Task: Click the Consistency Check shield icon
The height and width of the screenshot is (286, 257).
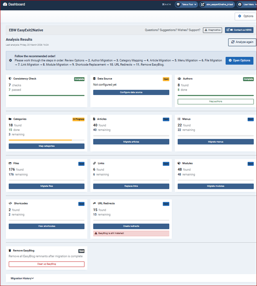Action: point(10,78)
